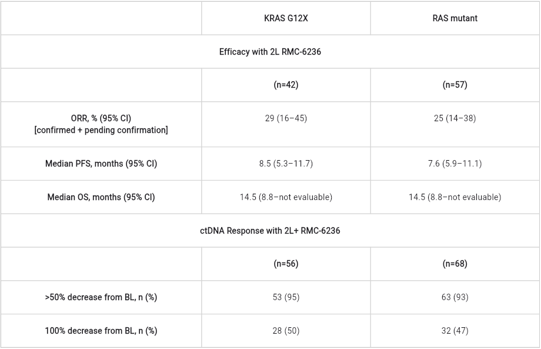The image size is (541, 349).
Task: Click the RAS mutant median OS value
Action: point(455,197)
